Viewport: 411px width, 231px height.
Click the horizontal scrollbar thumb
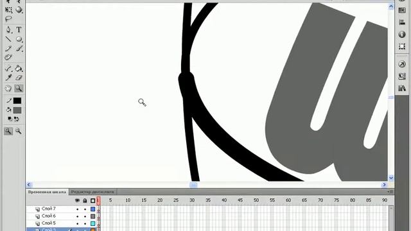pos(193,185)
